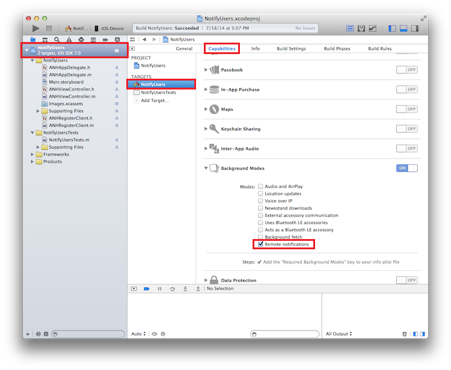
Task: Show the Project navigator folder icon
Action: coord(33,40)
